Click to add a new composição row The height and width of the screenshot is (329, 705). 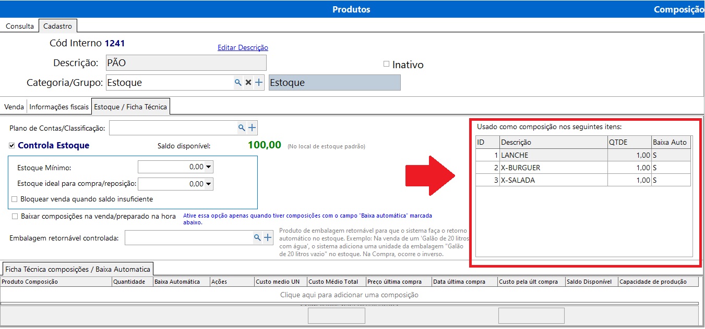coord(349,295)
